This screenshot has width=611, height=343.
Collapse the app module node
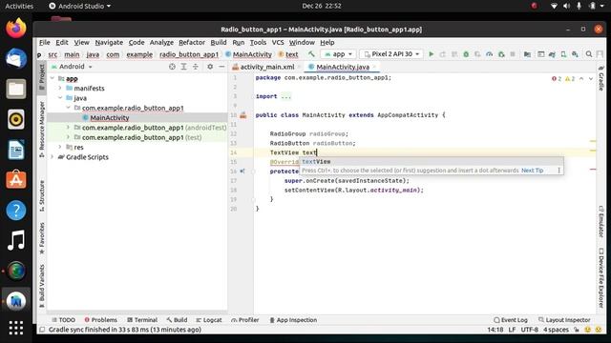coord(53,78)
